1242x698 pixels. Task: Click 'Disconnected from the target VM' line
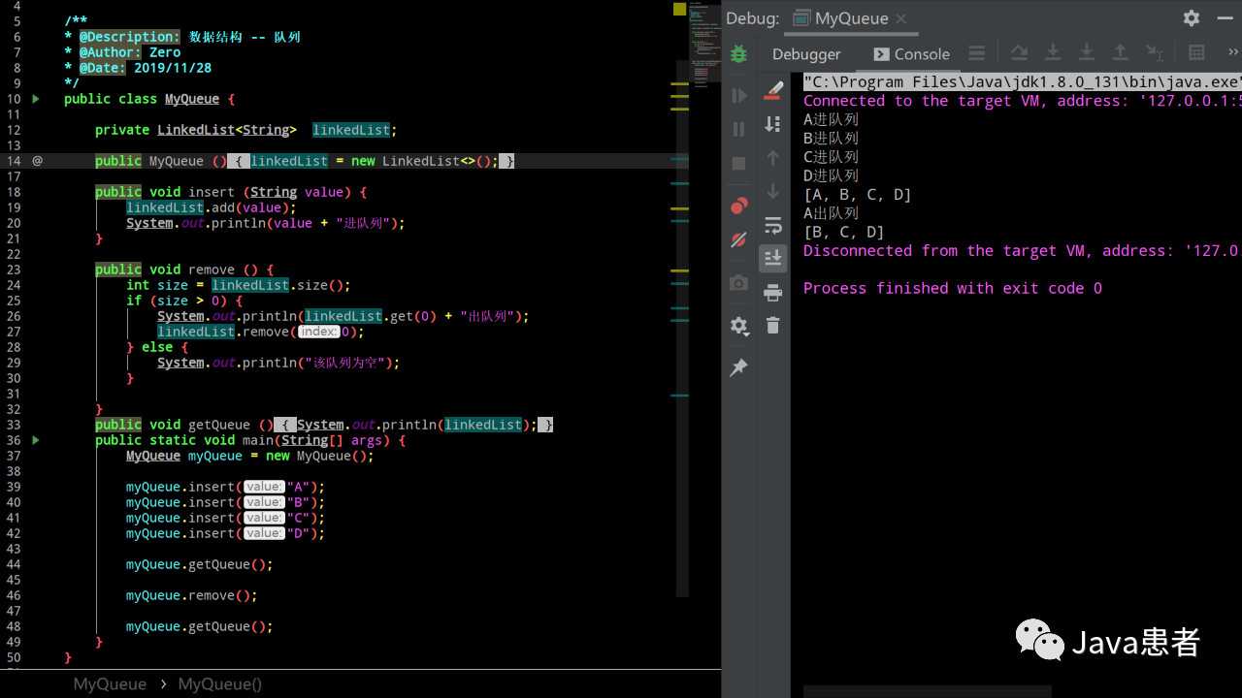click(1022, 251)
